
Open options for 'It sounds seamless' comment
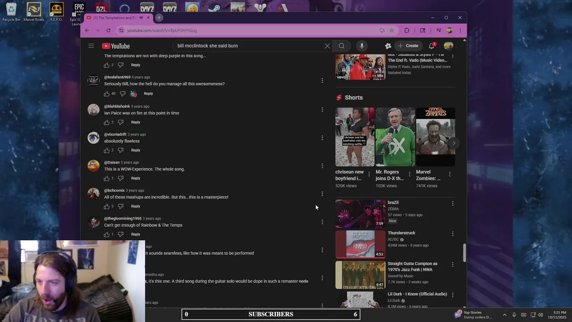[x=322, y=250]
